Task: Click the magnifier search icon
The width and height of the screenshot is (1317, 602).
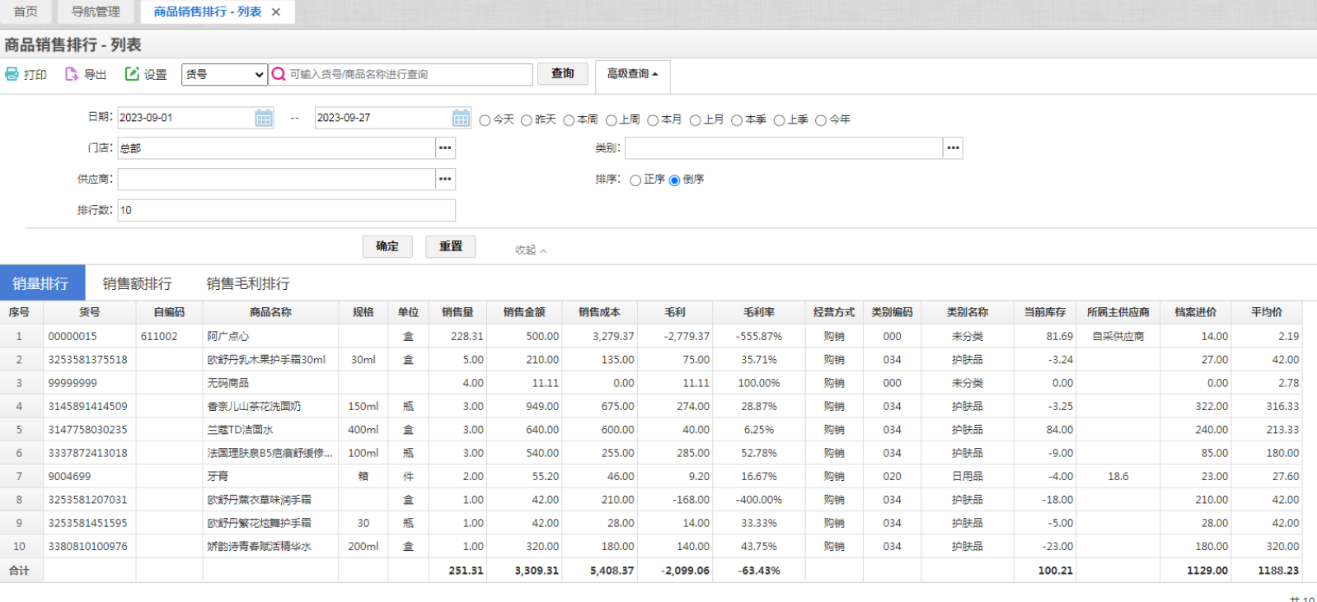Action: coord(279,74)
